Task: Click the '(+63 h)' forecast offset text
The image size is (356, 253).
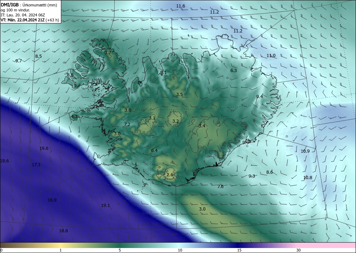Action: point(52,20)
